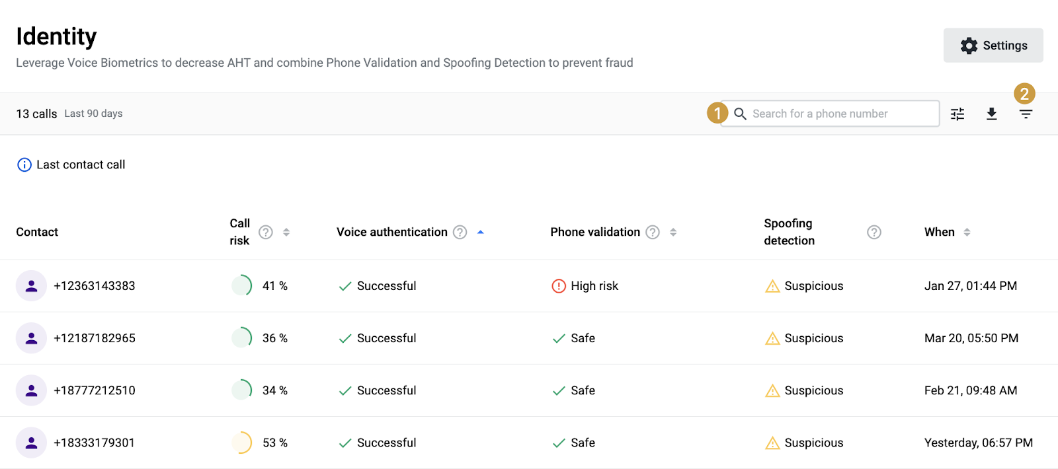Click the Feb 21, 09:48 AM timestamp
The image size is (1058, 469).
(x=971, y=390)
